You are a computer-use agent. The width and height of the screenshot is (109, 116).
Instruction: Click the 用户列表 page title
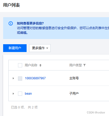click(x=11, y=5)
